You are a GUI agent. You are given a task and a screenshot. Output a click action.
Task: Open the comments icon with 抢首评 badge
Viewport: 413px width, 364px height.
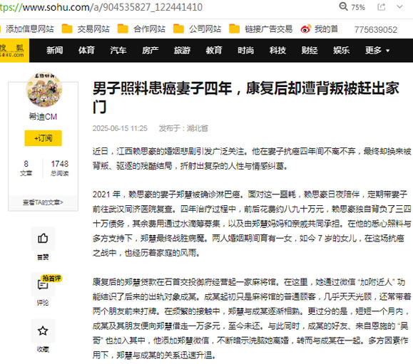click(x=43, y=284)
